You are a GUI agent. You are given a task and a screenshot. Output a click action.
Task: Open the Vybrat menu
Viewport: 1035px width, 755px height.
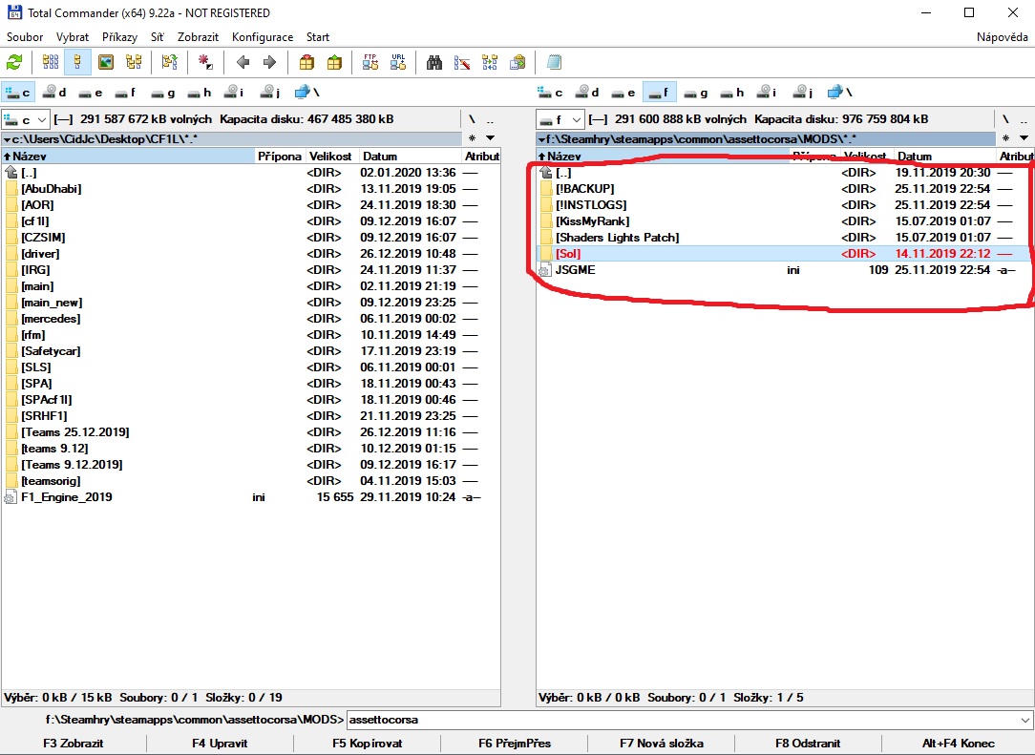point(73,37)
